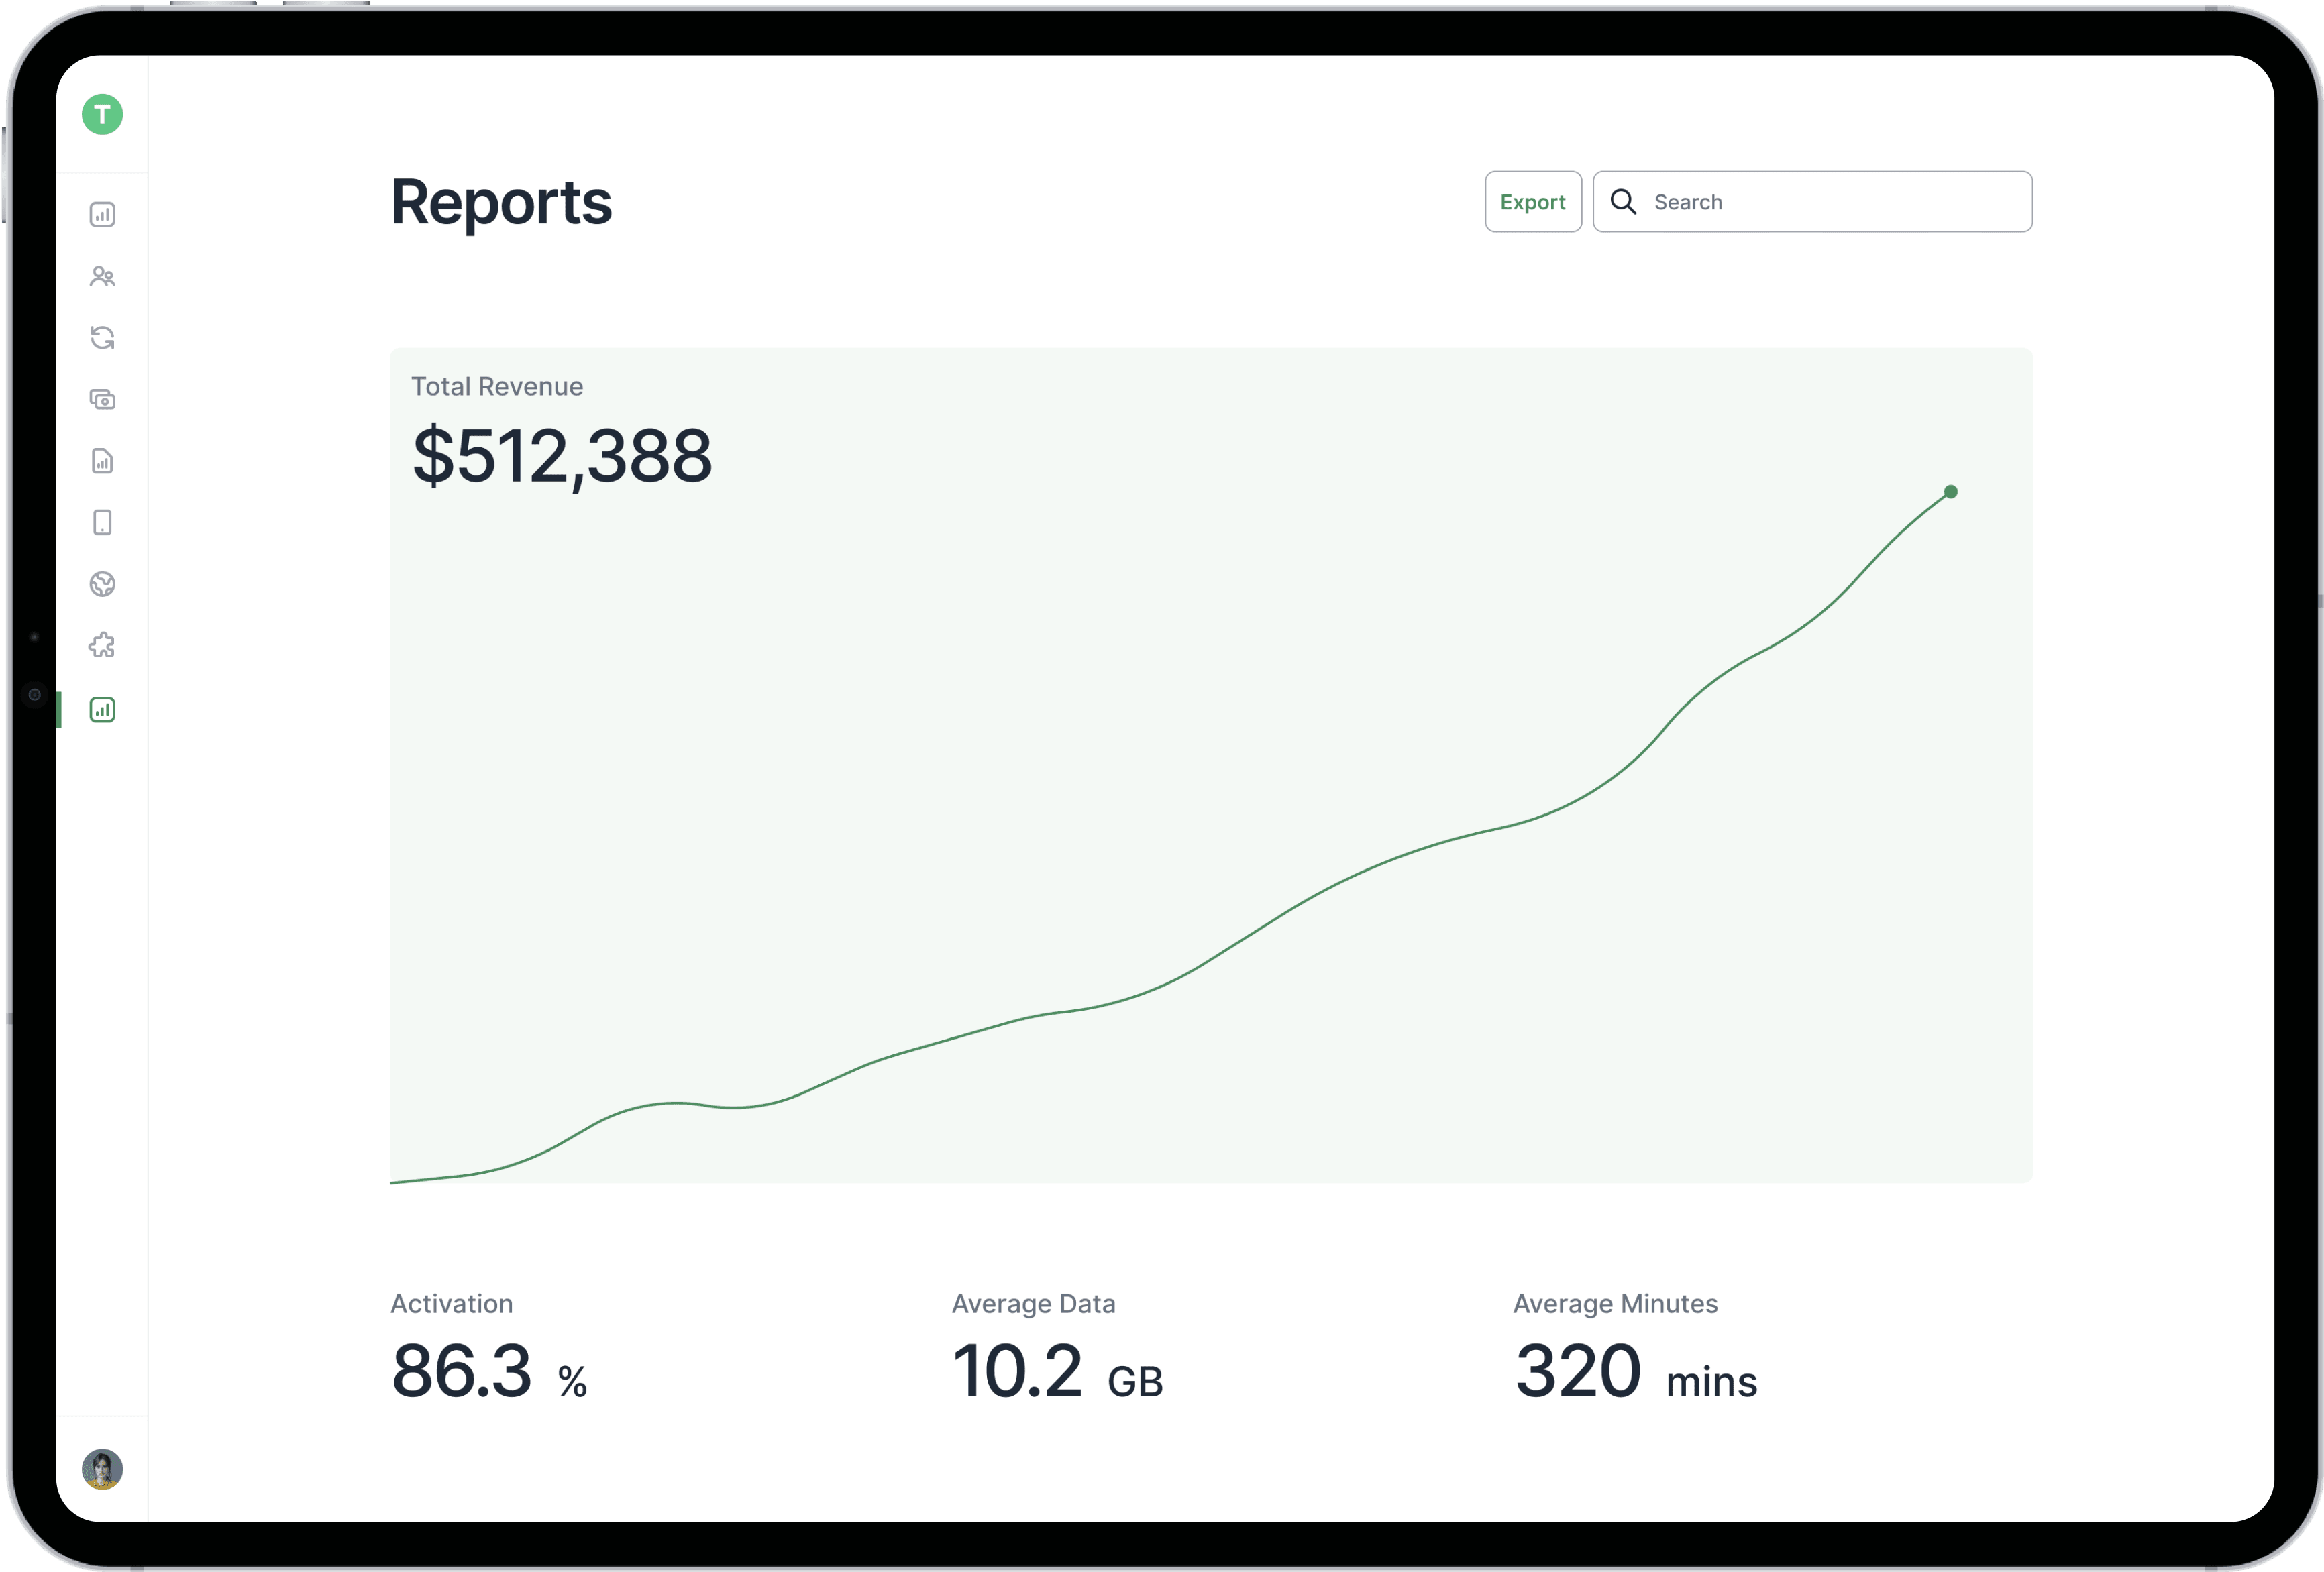Image resolution: width=2324 pixels, height=1572 pixels.
Task: Open the mobile device sidebar icon
Action: pyautogui.click(x=102, y=522)
